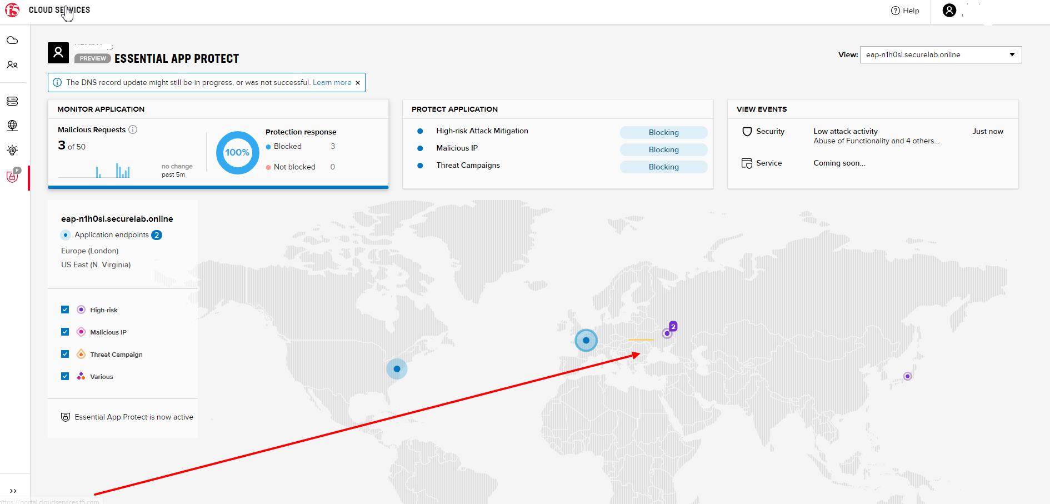The image size is (1050, 504).
Task: Click Not blocked legend in Protection response
Action: (291, 167)
